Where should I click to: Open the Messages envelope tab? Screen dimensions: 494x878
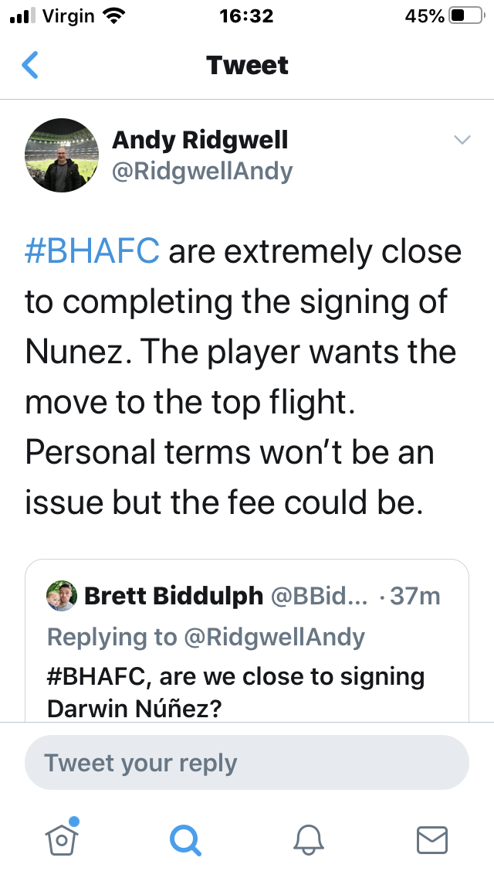pos(432,840)
